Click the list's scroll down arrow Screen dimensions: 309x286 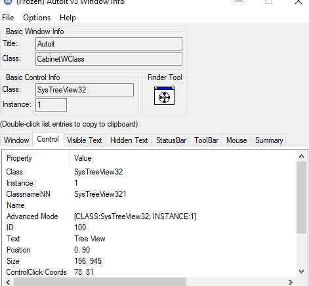(301, 272)
